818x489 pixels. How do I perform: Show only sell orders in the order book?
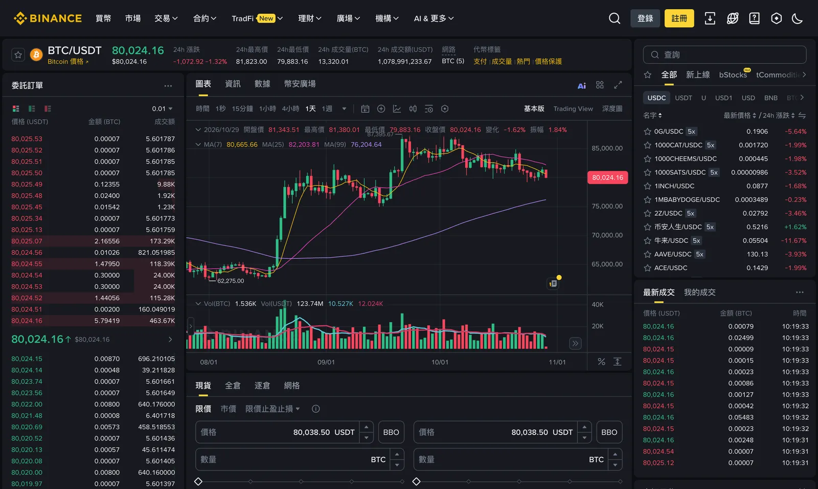[x=48, y=108]
